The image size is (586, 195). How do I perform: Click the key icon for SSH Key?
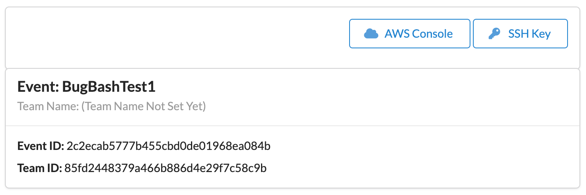[x=494, y=34]
